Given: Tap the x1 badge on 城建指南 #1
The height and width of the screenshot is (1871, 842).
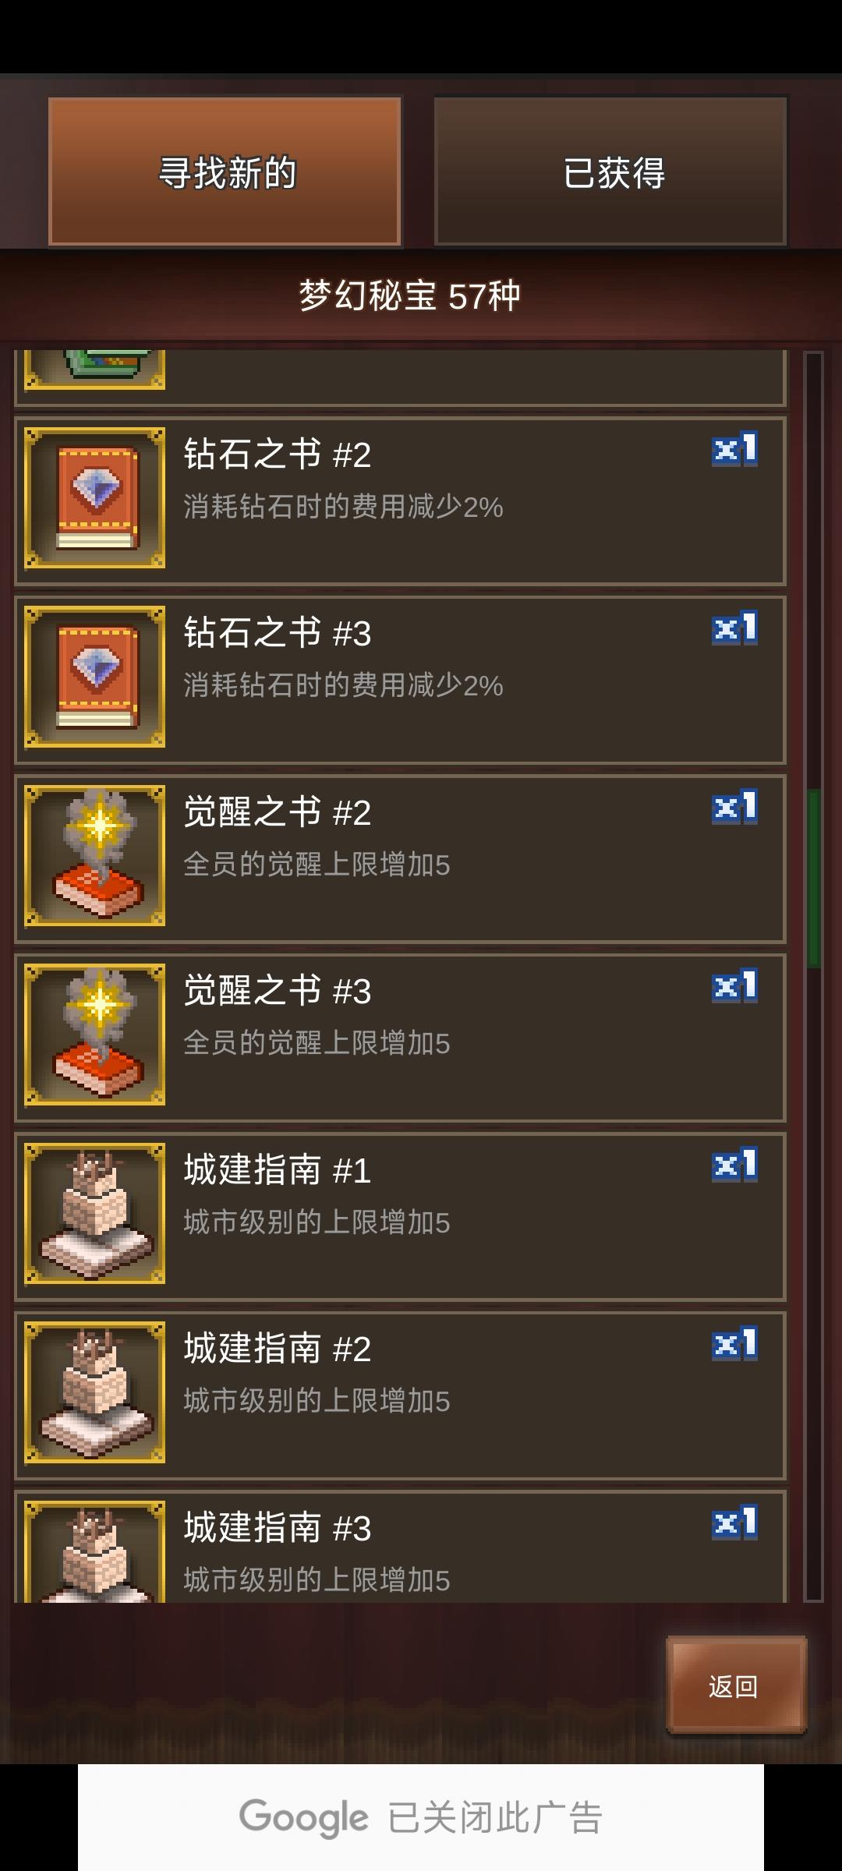Looking at the screenshot, I should pos(734,1165).
